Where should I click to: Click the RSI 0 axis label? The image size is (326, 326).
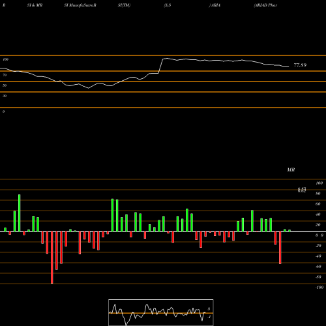point(3,111)
